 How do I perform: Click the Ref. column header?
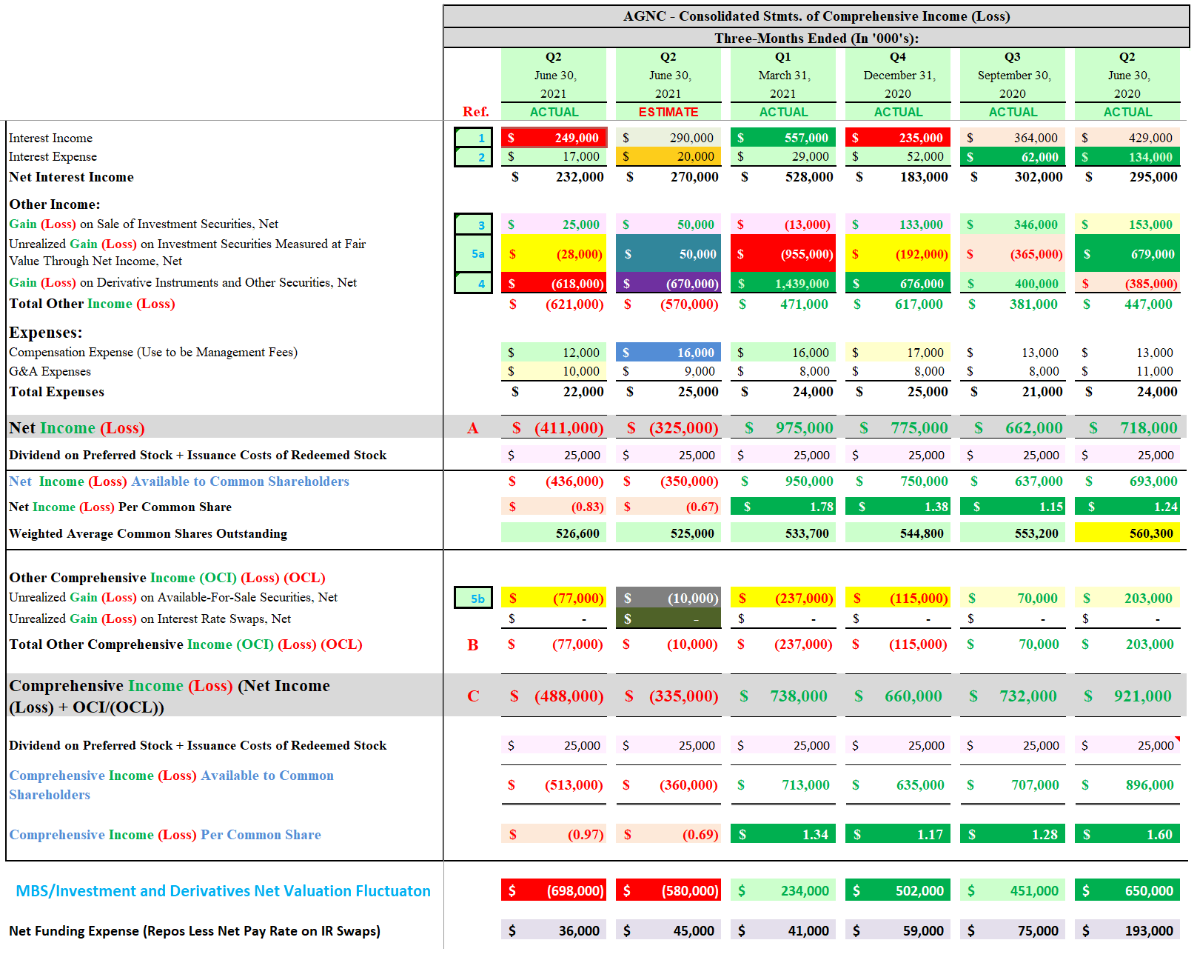[475, 112]
